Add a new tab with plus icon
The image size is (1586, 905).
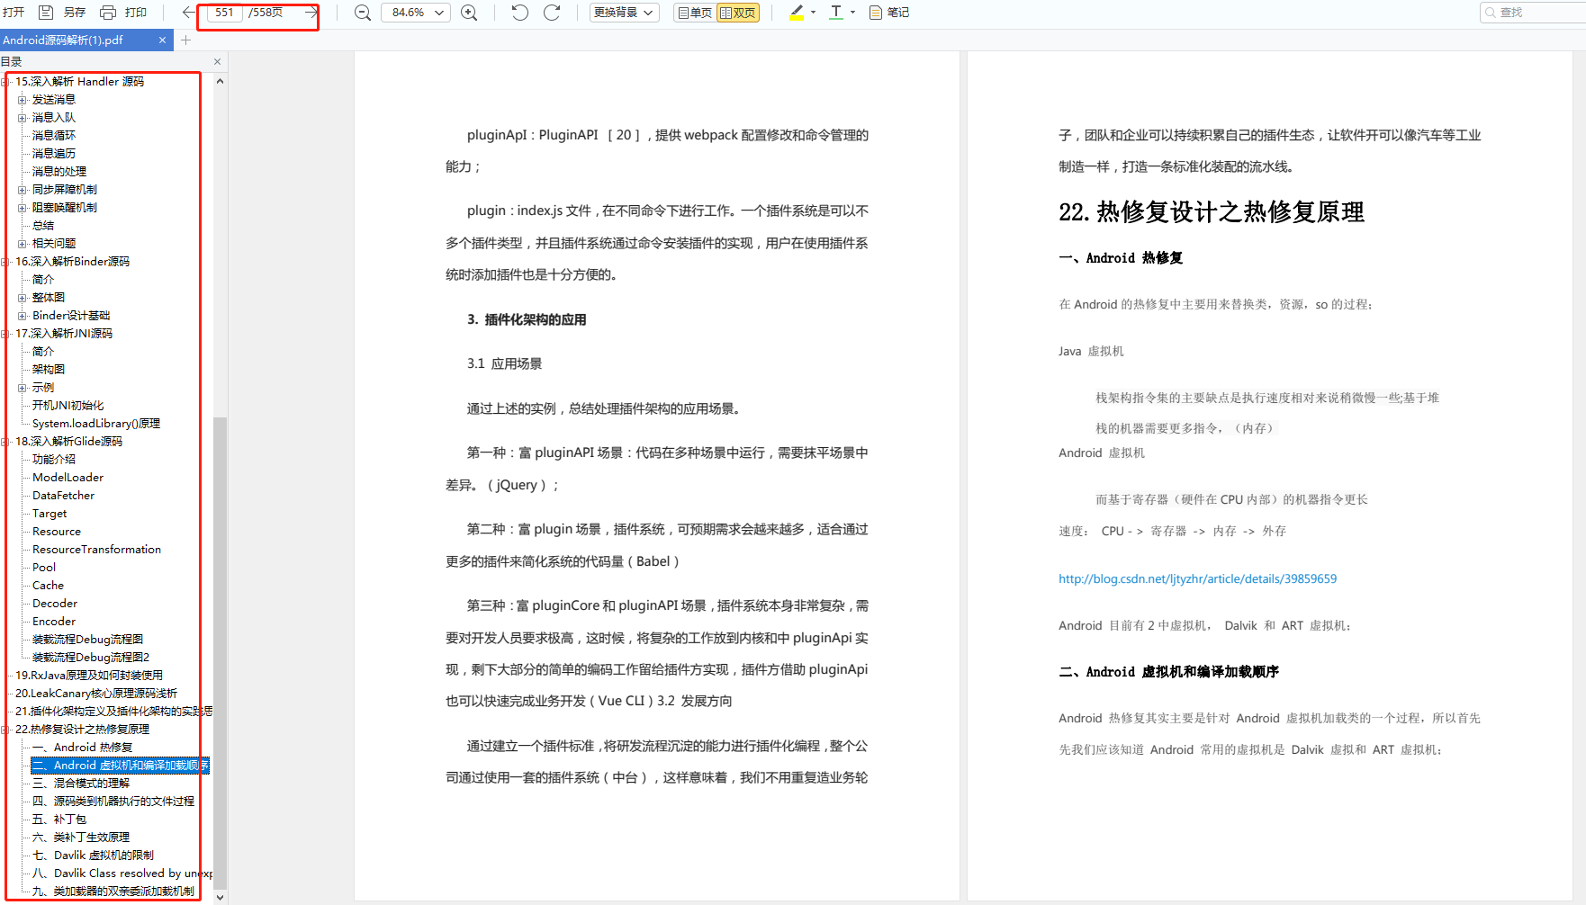click(186, 40)
